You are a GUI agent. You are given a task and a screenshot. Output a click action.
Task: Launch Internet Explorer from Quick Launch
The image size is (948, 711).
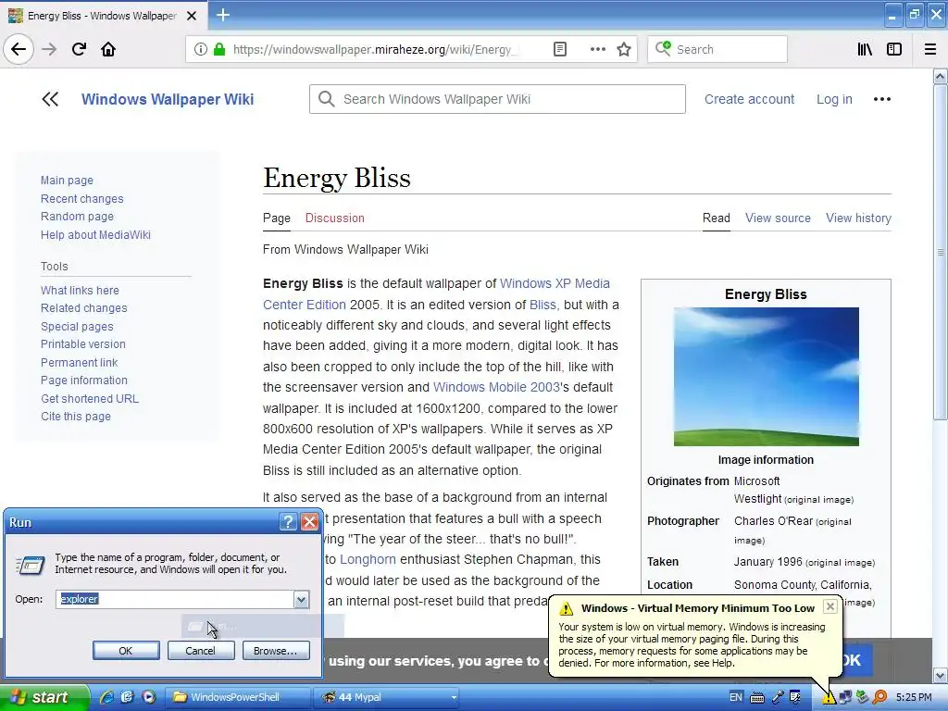[x=107, y=697]
